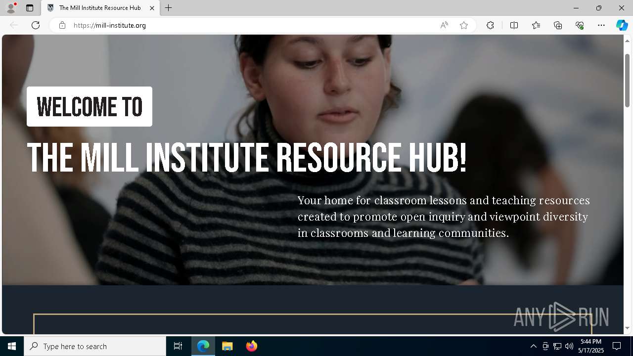
Task: Toggle Split screen view
Action: pos(514,25)
